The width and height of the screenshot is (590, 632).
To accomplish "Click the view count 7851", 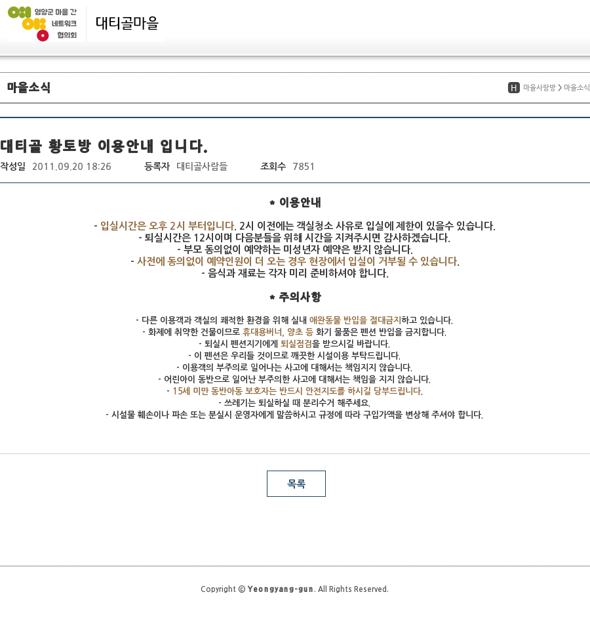I will pyautogui.click(x=304, y=167).
